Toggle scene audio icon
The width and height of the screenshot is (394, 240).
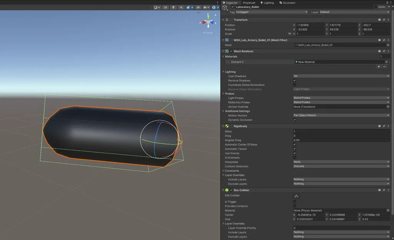[181, 7]
